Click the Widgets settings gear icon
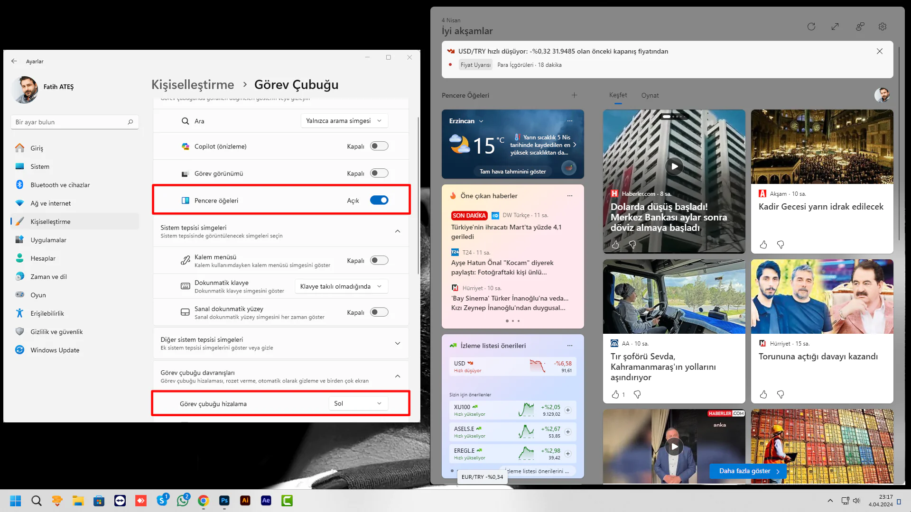Viewport: 911px width, 512px height. [x=883, y=27]
